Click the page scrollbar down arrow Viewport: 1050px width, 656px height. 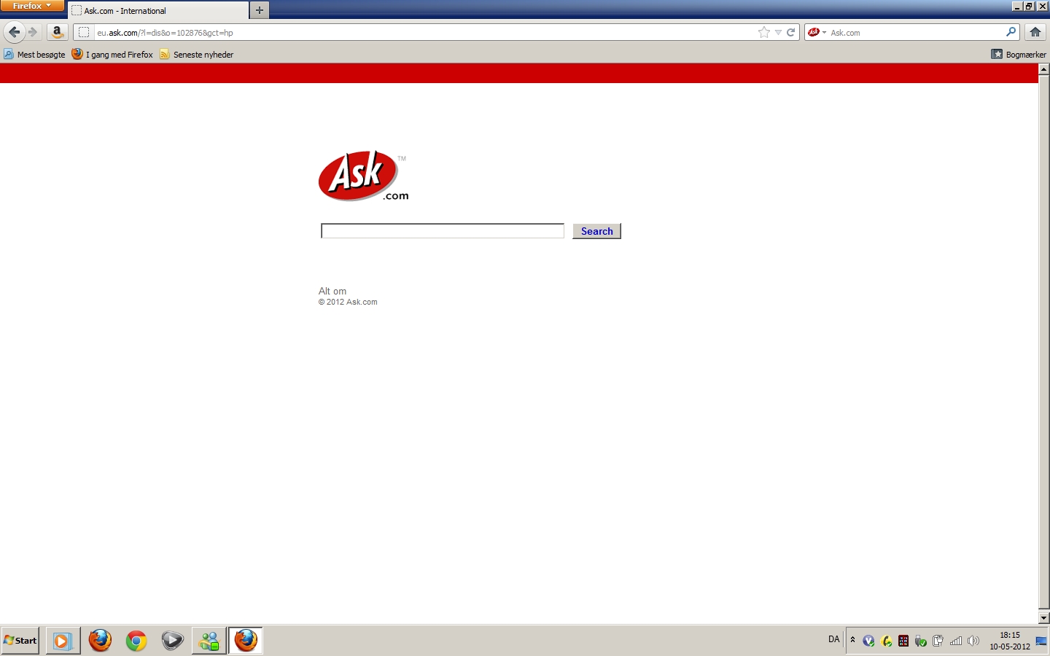coord(1044,617)
